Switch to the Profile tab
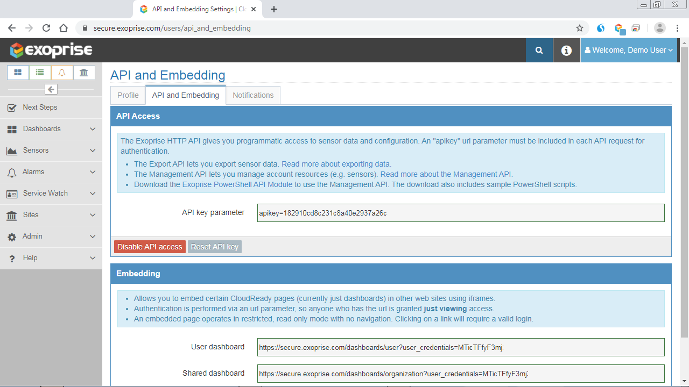689x387 pixels. [128, 95]
